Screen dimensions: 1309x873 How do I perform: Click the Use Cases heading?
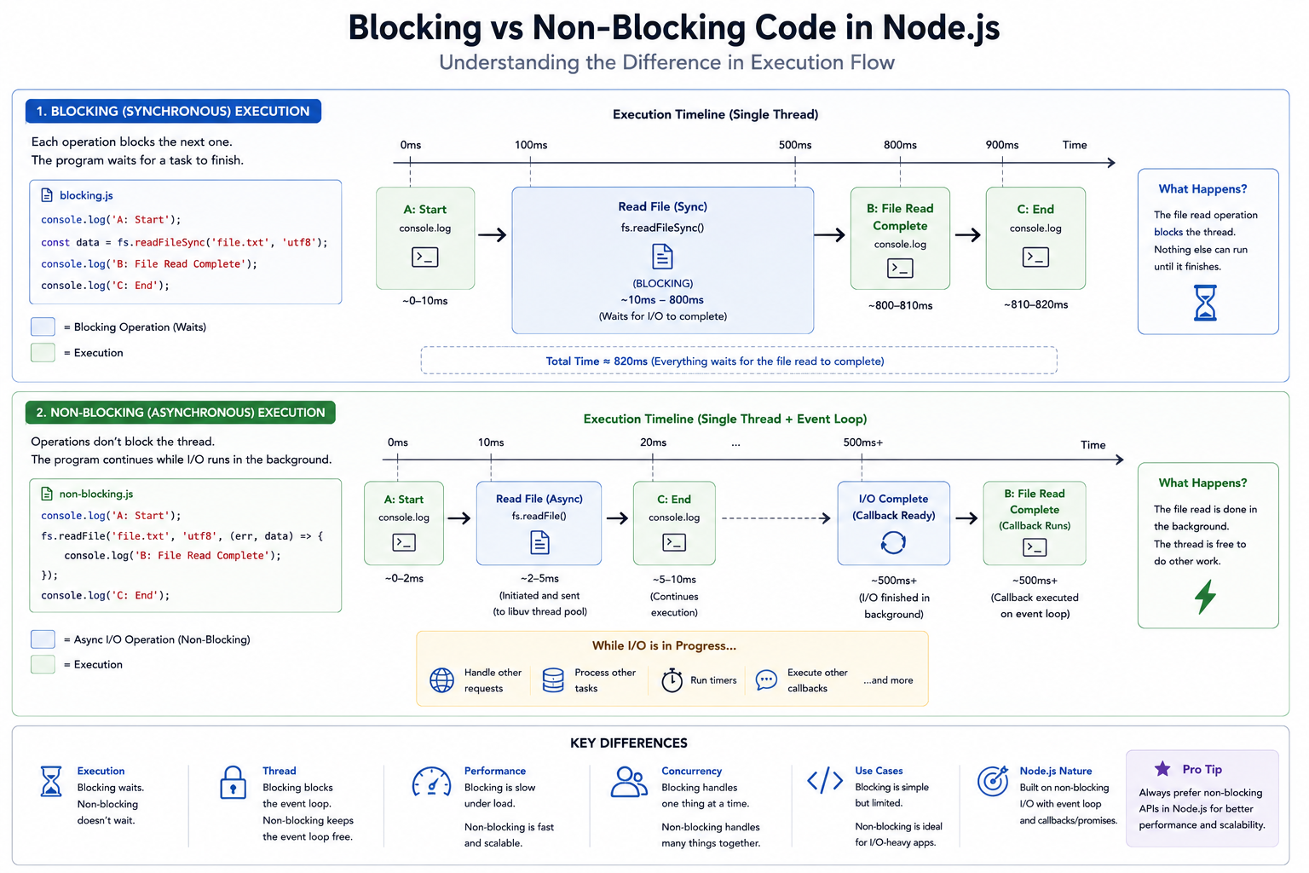879,771
